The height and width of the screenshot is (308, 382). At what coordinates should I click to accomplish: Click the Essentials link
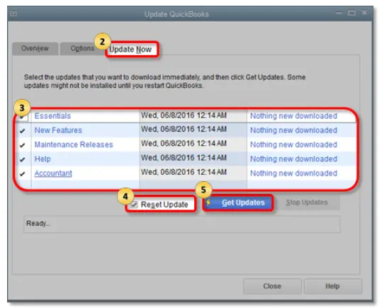click(52, 116)
